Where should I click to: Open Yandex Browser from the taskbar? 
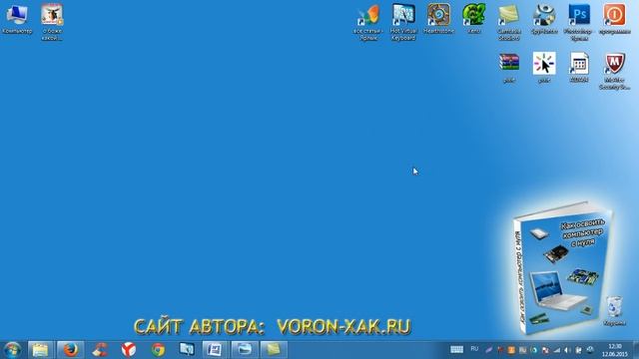pos(129,350)
